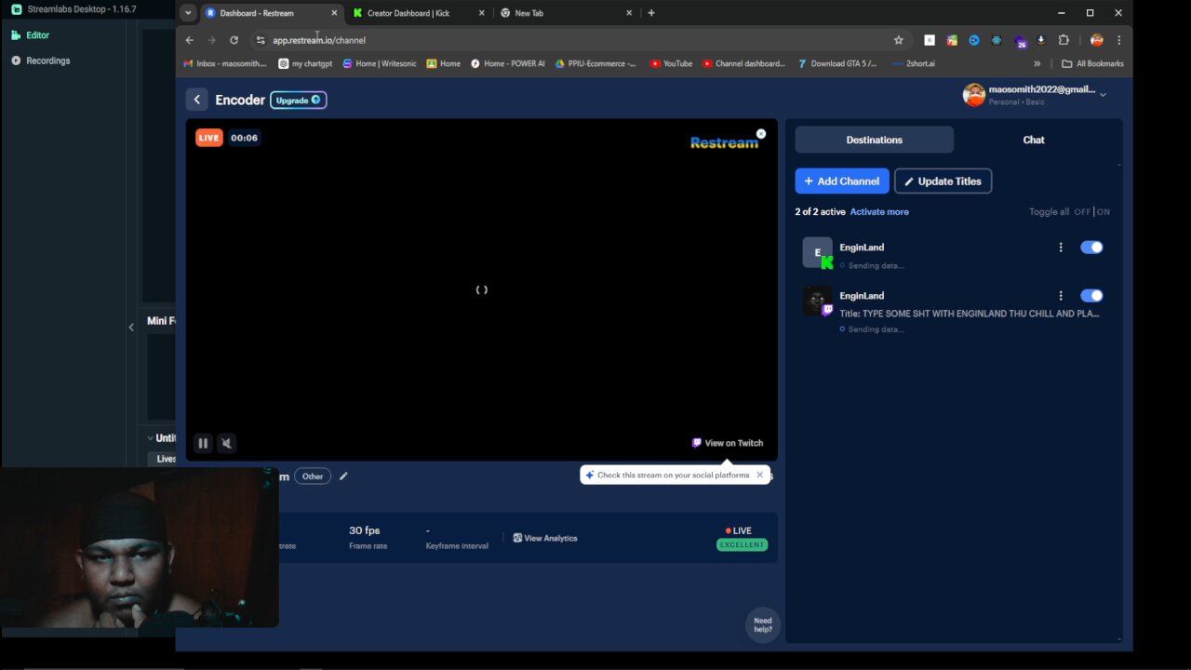Viewport: 1191px width, 670px height.
Task: Reload the Restream page
Action: 234,40
